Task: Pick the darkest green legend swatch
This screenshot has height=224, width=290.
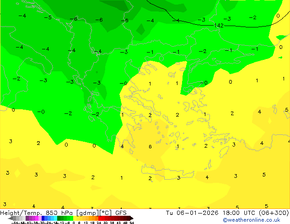Action: click(59, 218)
